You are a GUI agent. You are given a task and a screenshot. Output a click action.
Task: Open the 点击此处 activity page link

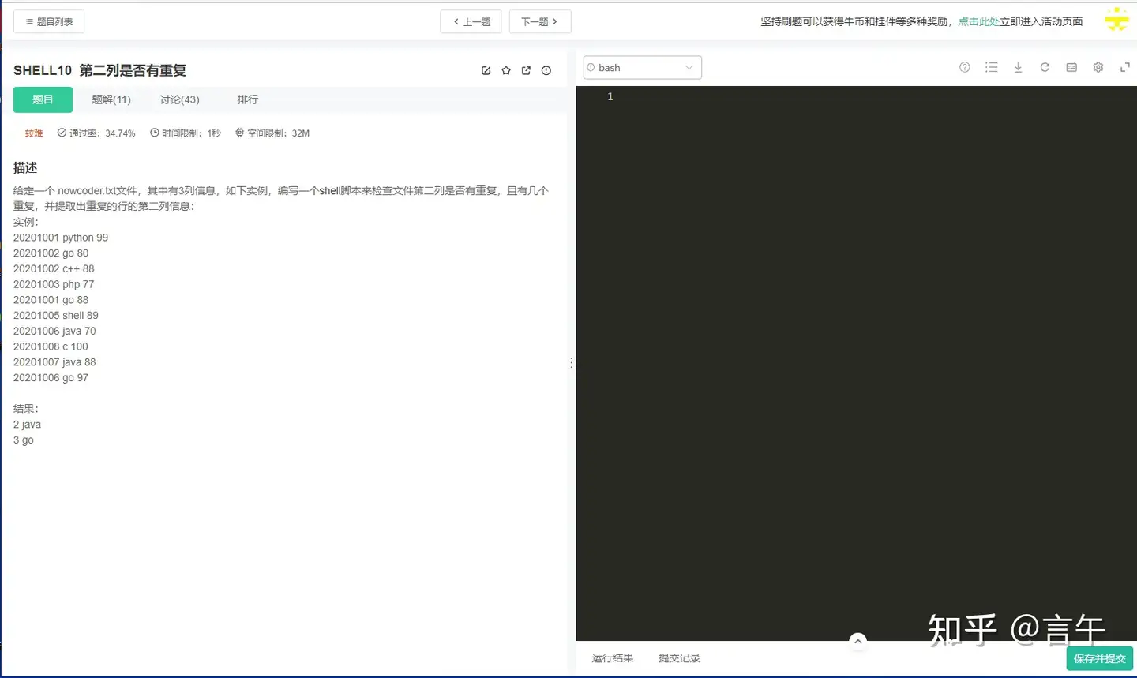click(978, 22)
